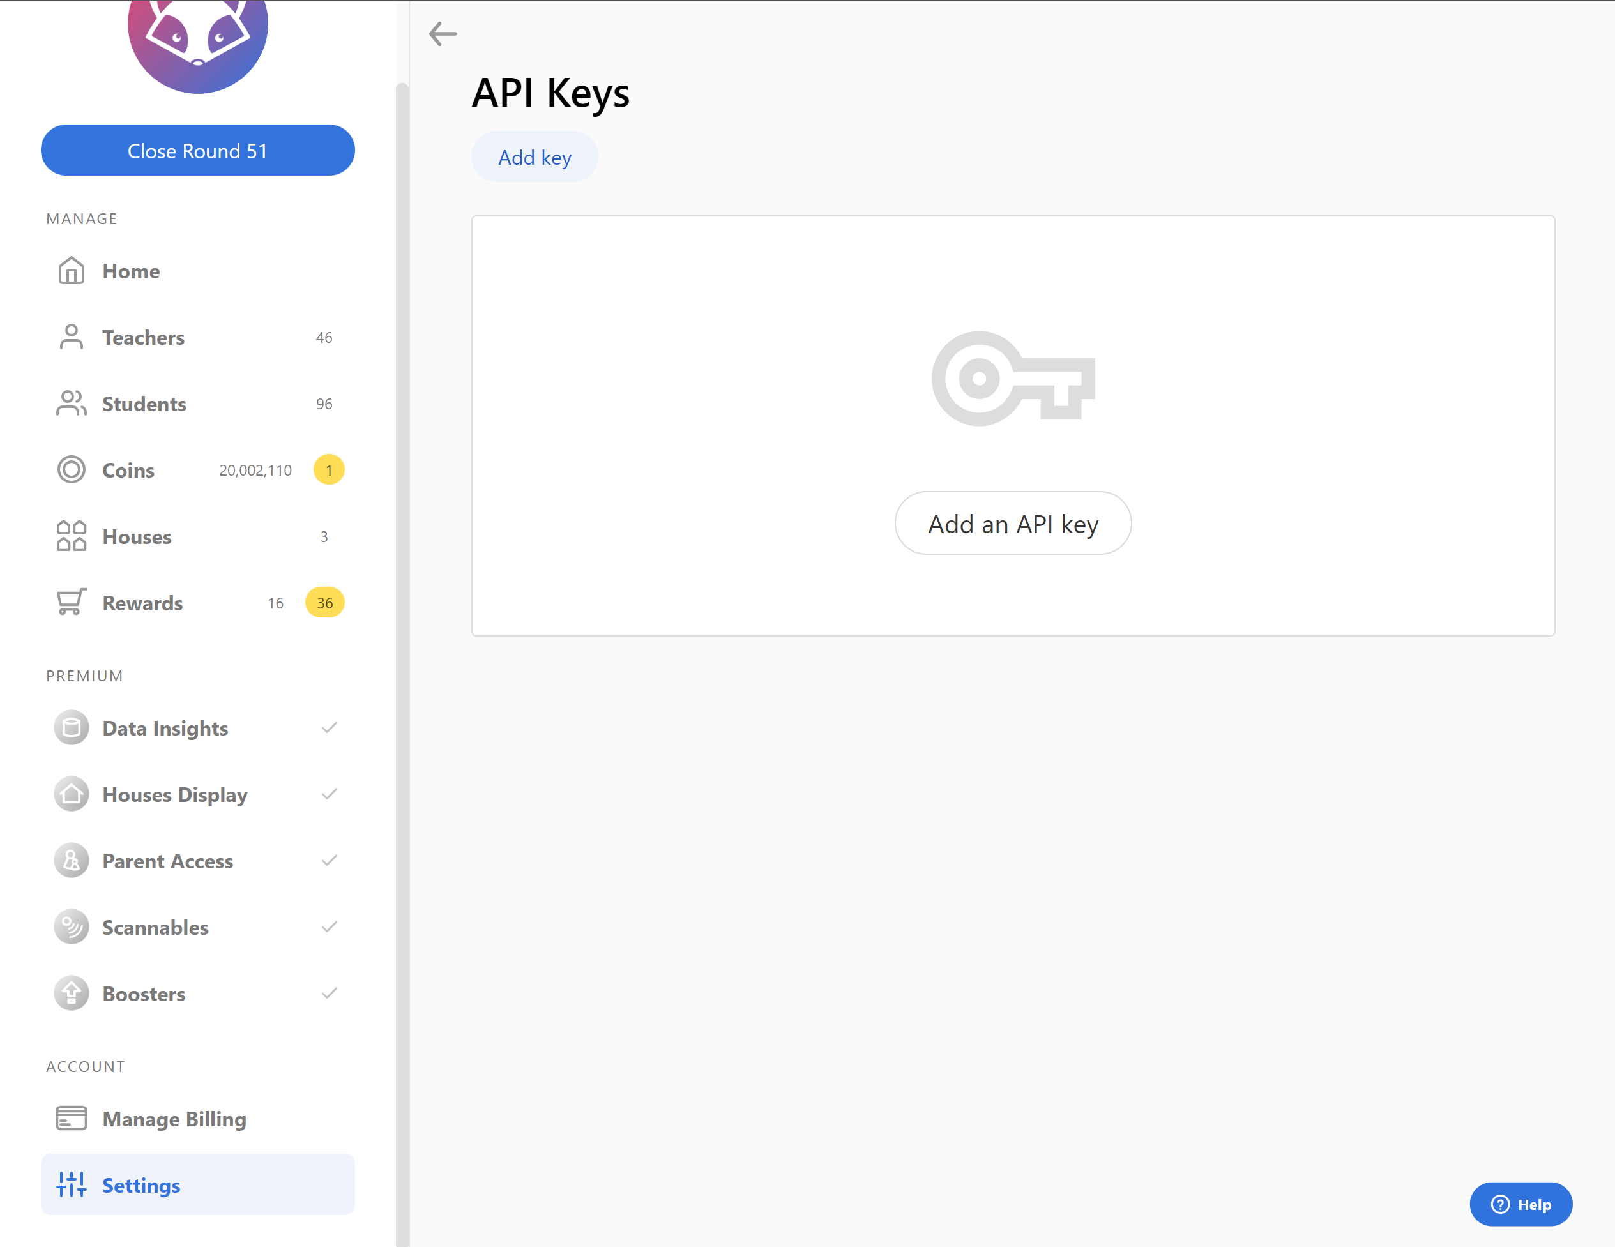
Task: Toggle the Data Insights checkmark
Action: pyautogui.click(x=330, y=727)
